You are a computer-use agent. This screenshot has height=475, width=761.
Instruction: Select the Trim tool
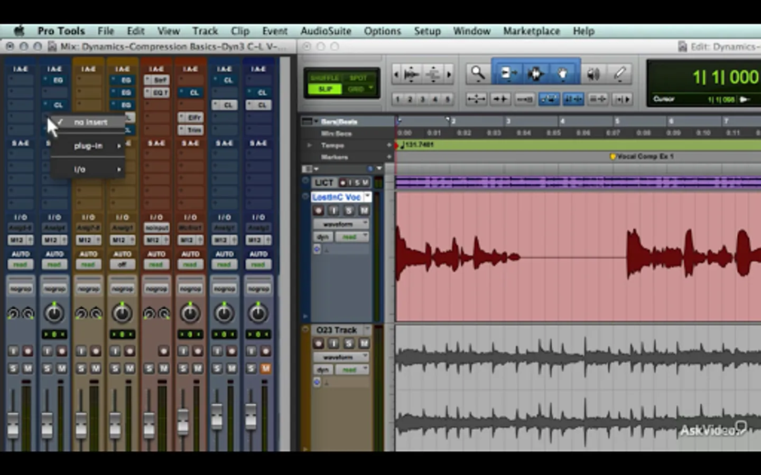pos(508,73)
